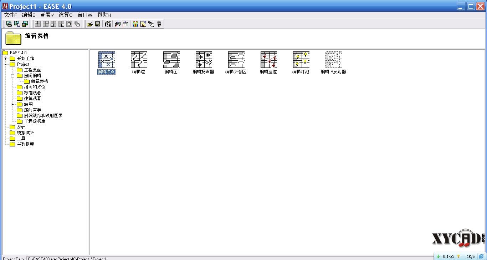Select the top-right window position layout icon
The image size is (487, 260).
tap(46, 24)
